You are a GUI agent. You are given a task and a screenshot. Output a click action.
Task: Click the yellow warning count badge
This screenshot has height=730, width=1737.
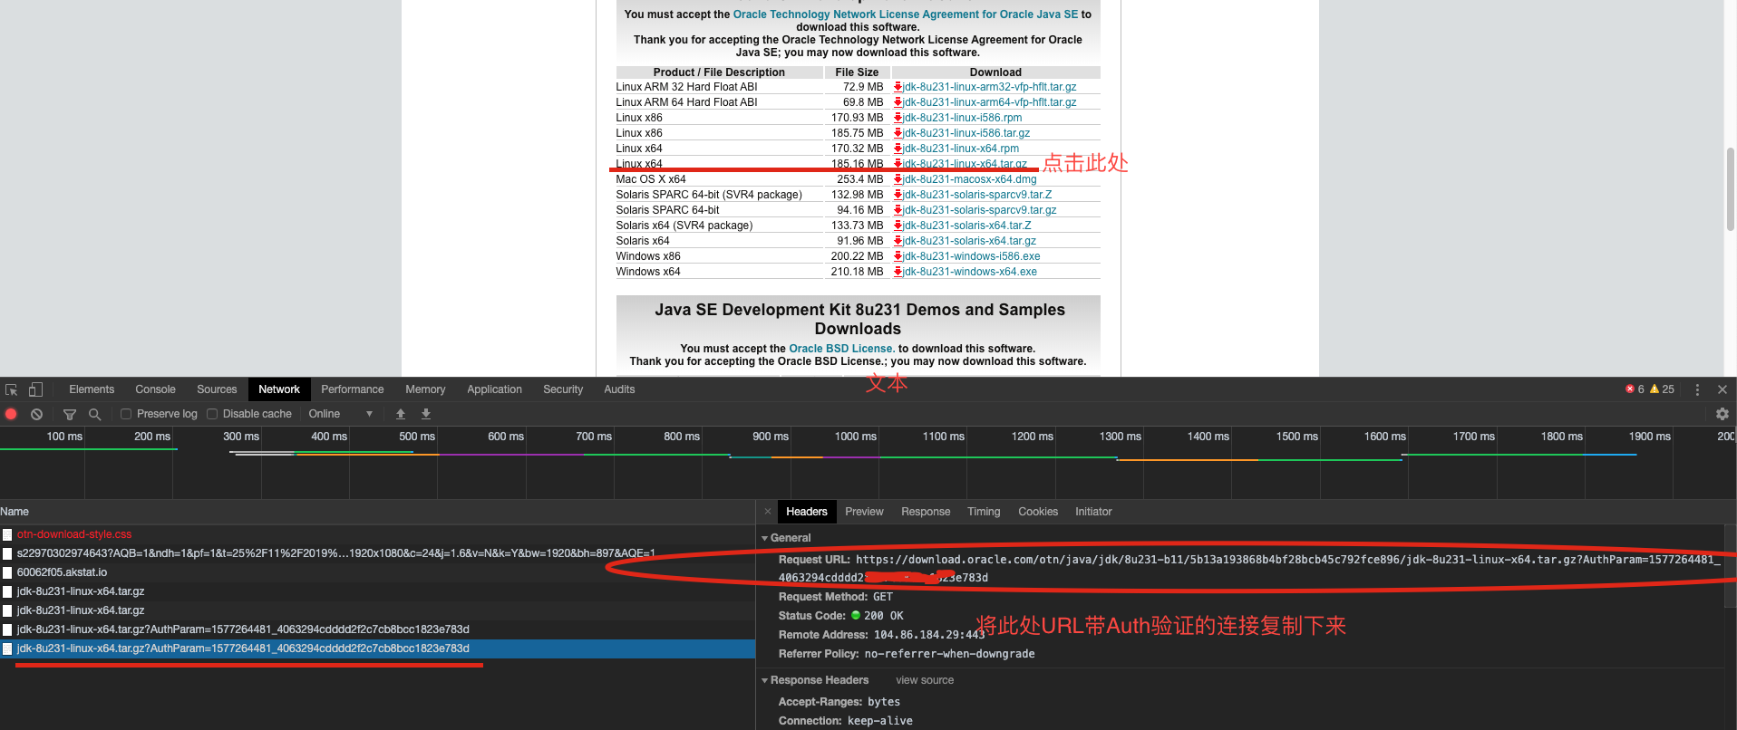pos(1662,389)
